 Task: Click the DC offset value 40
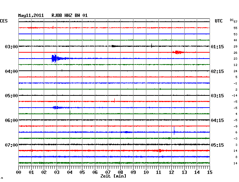click(235, 40)
